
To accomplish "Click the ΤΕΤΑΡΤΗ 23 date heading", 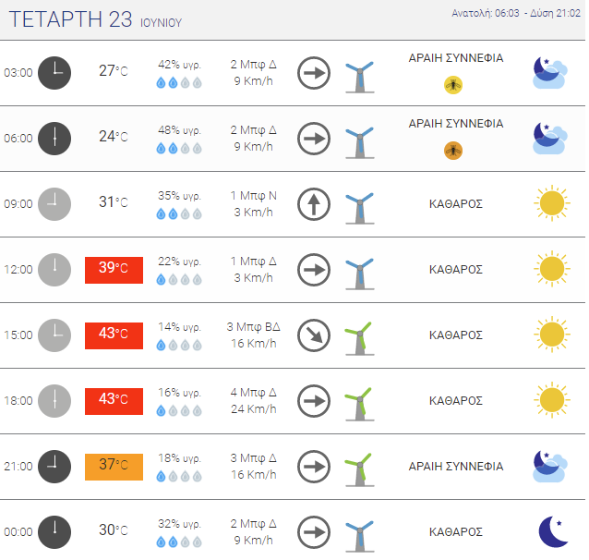I will [x=70, y=19].
